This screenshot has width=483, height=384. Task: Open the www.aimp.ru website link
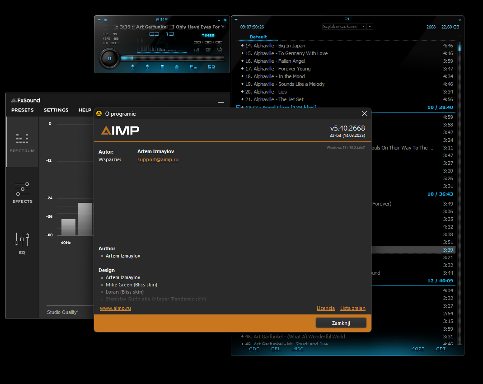pyautogui.click(x=116, y=308)
